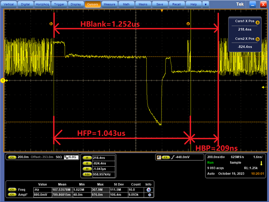Viewport: 269px width, 202px height.
Task: Click the yellow thermometer status icon
Action: (x=261, y=163)
